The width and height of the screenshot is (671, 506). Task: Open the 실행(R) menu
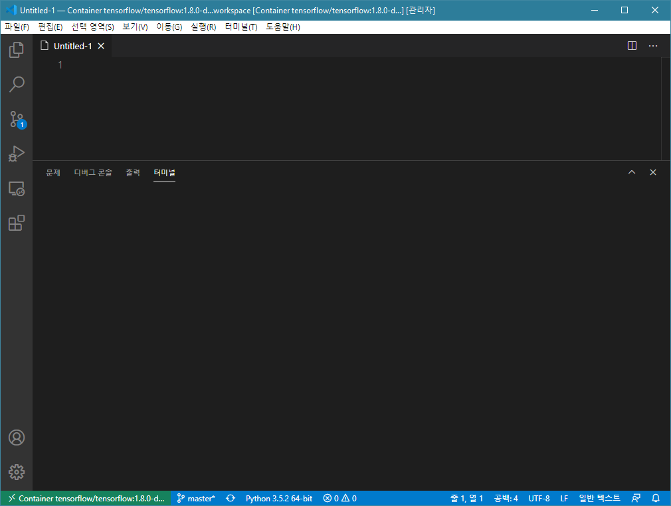204,27
